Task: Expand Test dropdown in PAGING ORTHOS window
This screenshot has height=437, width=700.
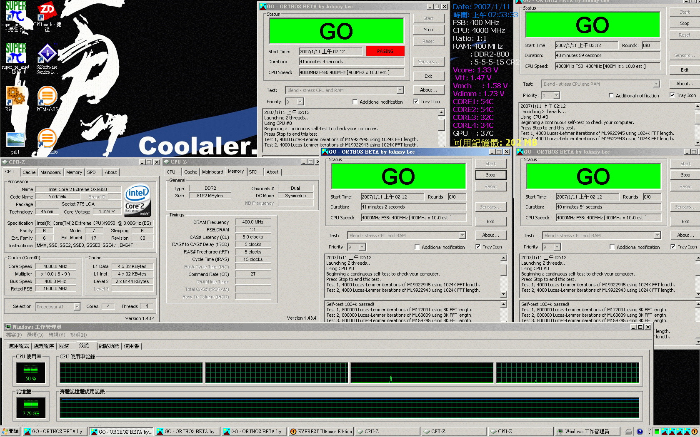Action: point(400,90)
